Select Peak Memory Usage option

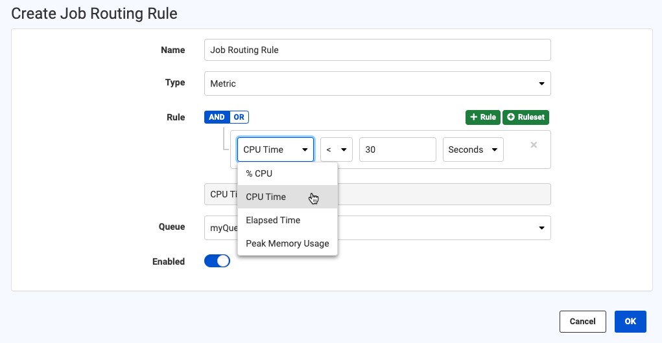287,243
